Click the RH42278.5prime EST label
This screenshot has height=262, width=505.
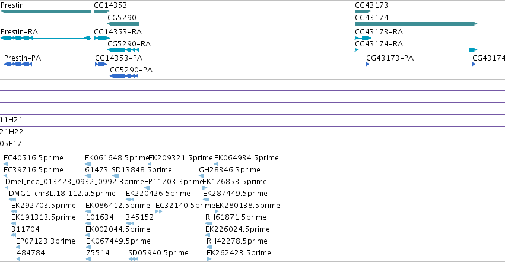click(237, 241)
